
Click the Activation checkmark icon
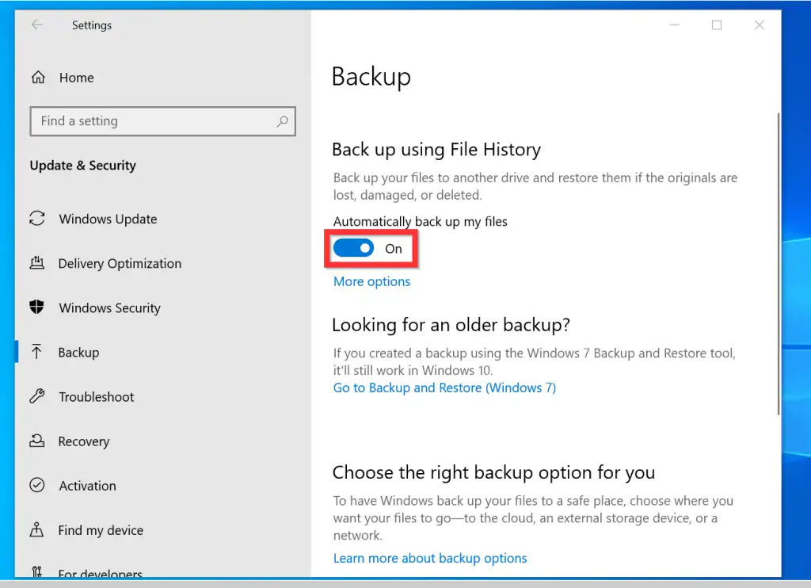(x=36, y=486)
